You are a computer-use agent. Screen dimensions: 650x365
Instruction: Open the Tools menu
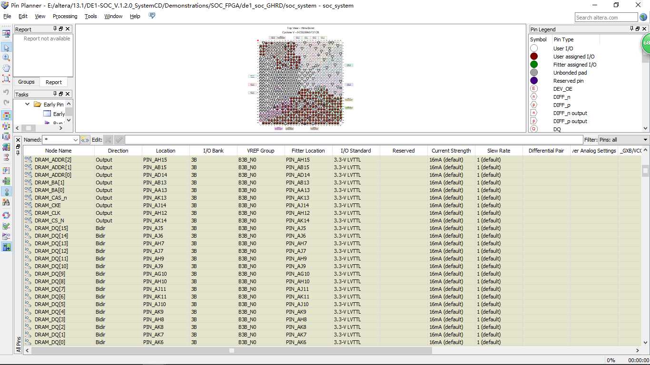(x=90, y=16)
